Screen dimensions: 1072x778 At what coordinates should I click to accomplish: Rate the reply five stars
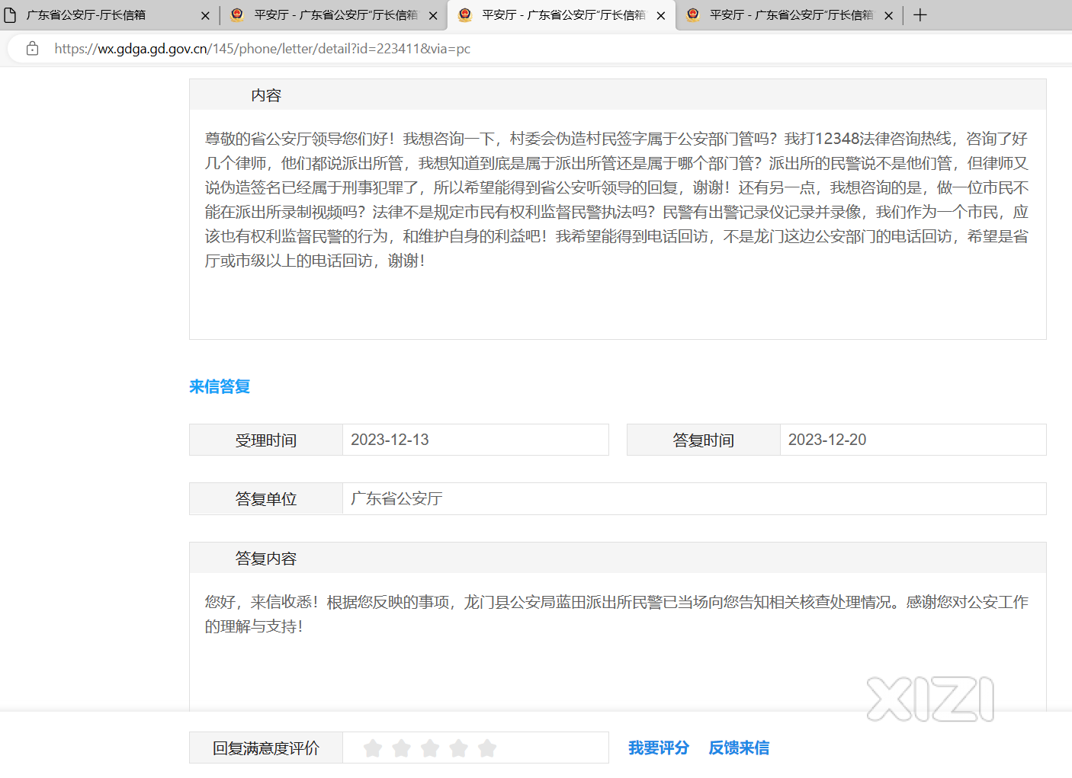487,748
